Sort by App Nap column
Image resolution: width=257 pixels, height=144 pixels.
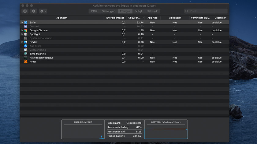tap(152, 18)
